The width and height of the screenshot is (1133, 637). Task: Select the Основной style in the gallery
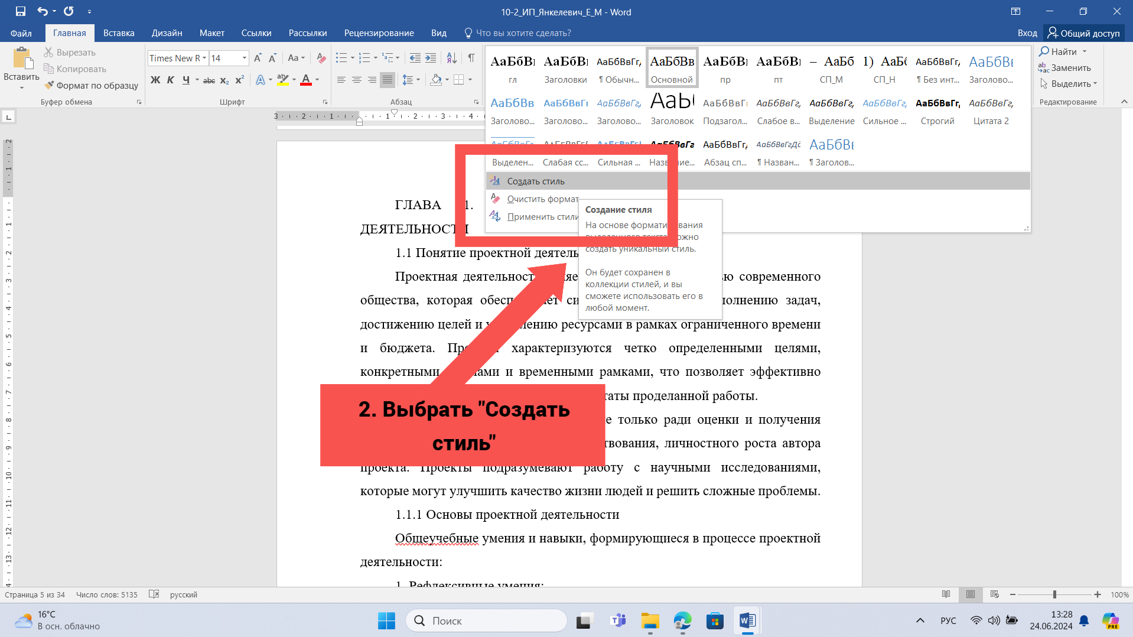pos(672,68)
